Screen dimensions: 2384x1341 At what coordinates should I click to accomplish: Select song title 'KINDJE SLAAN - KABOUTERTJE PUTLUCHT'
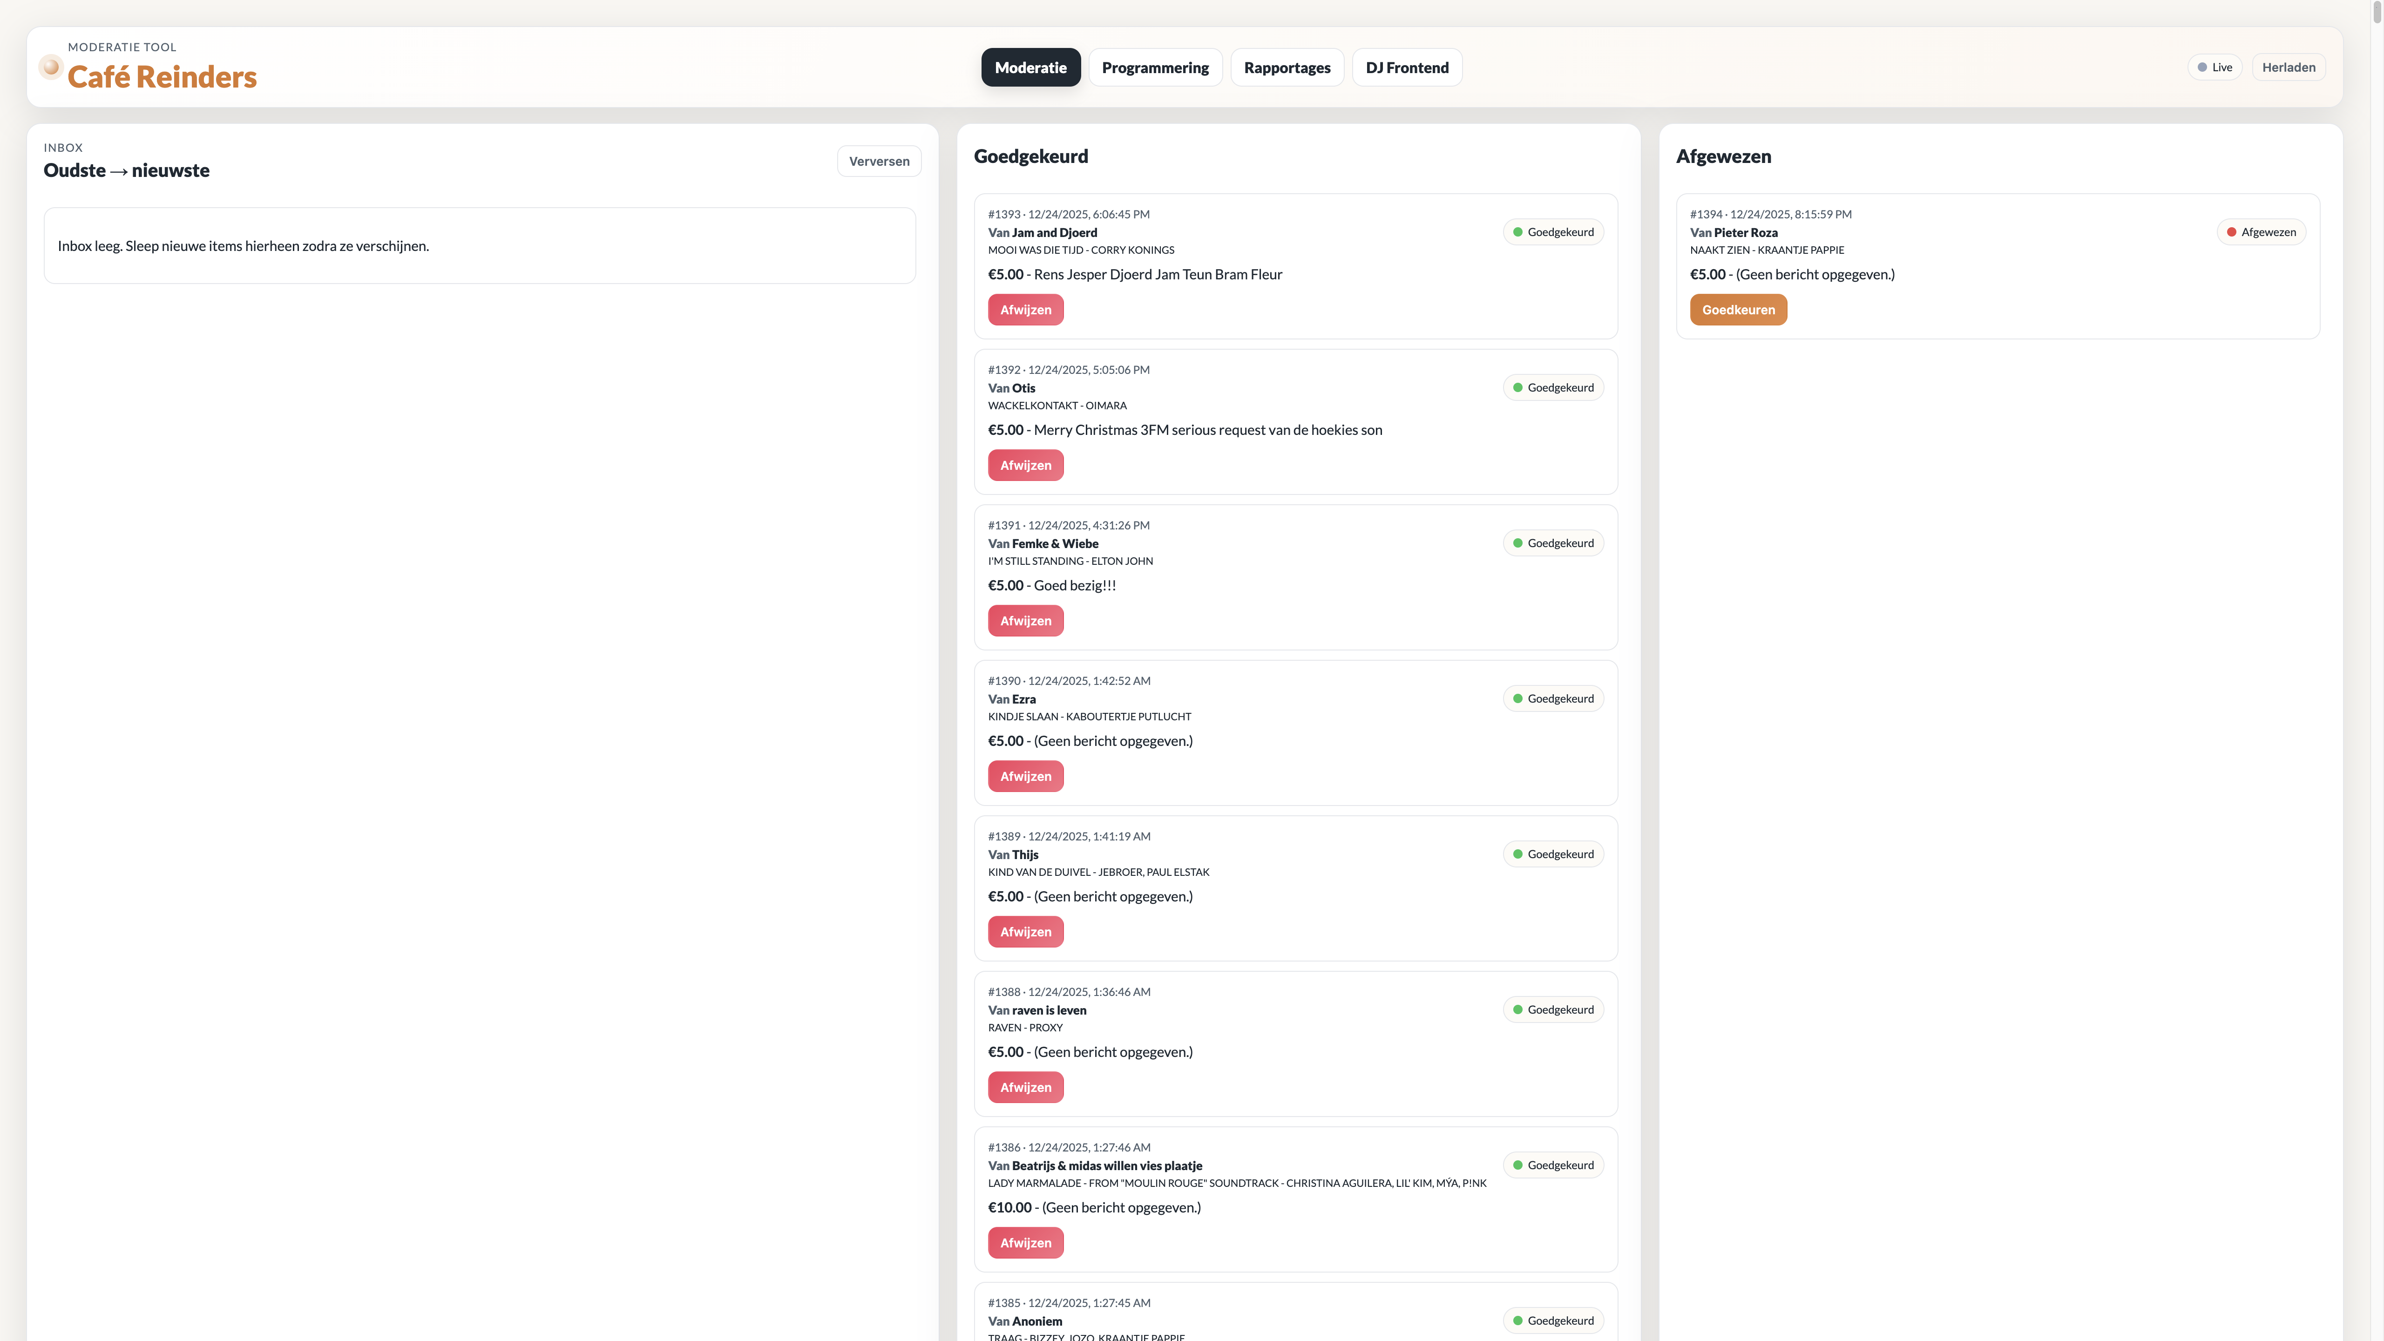[1089, 716]
